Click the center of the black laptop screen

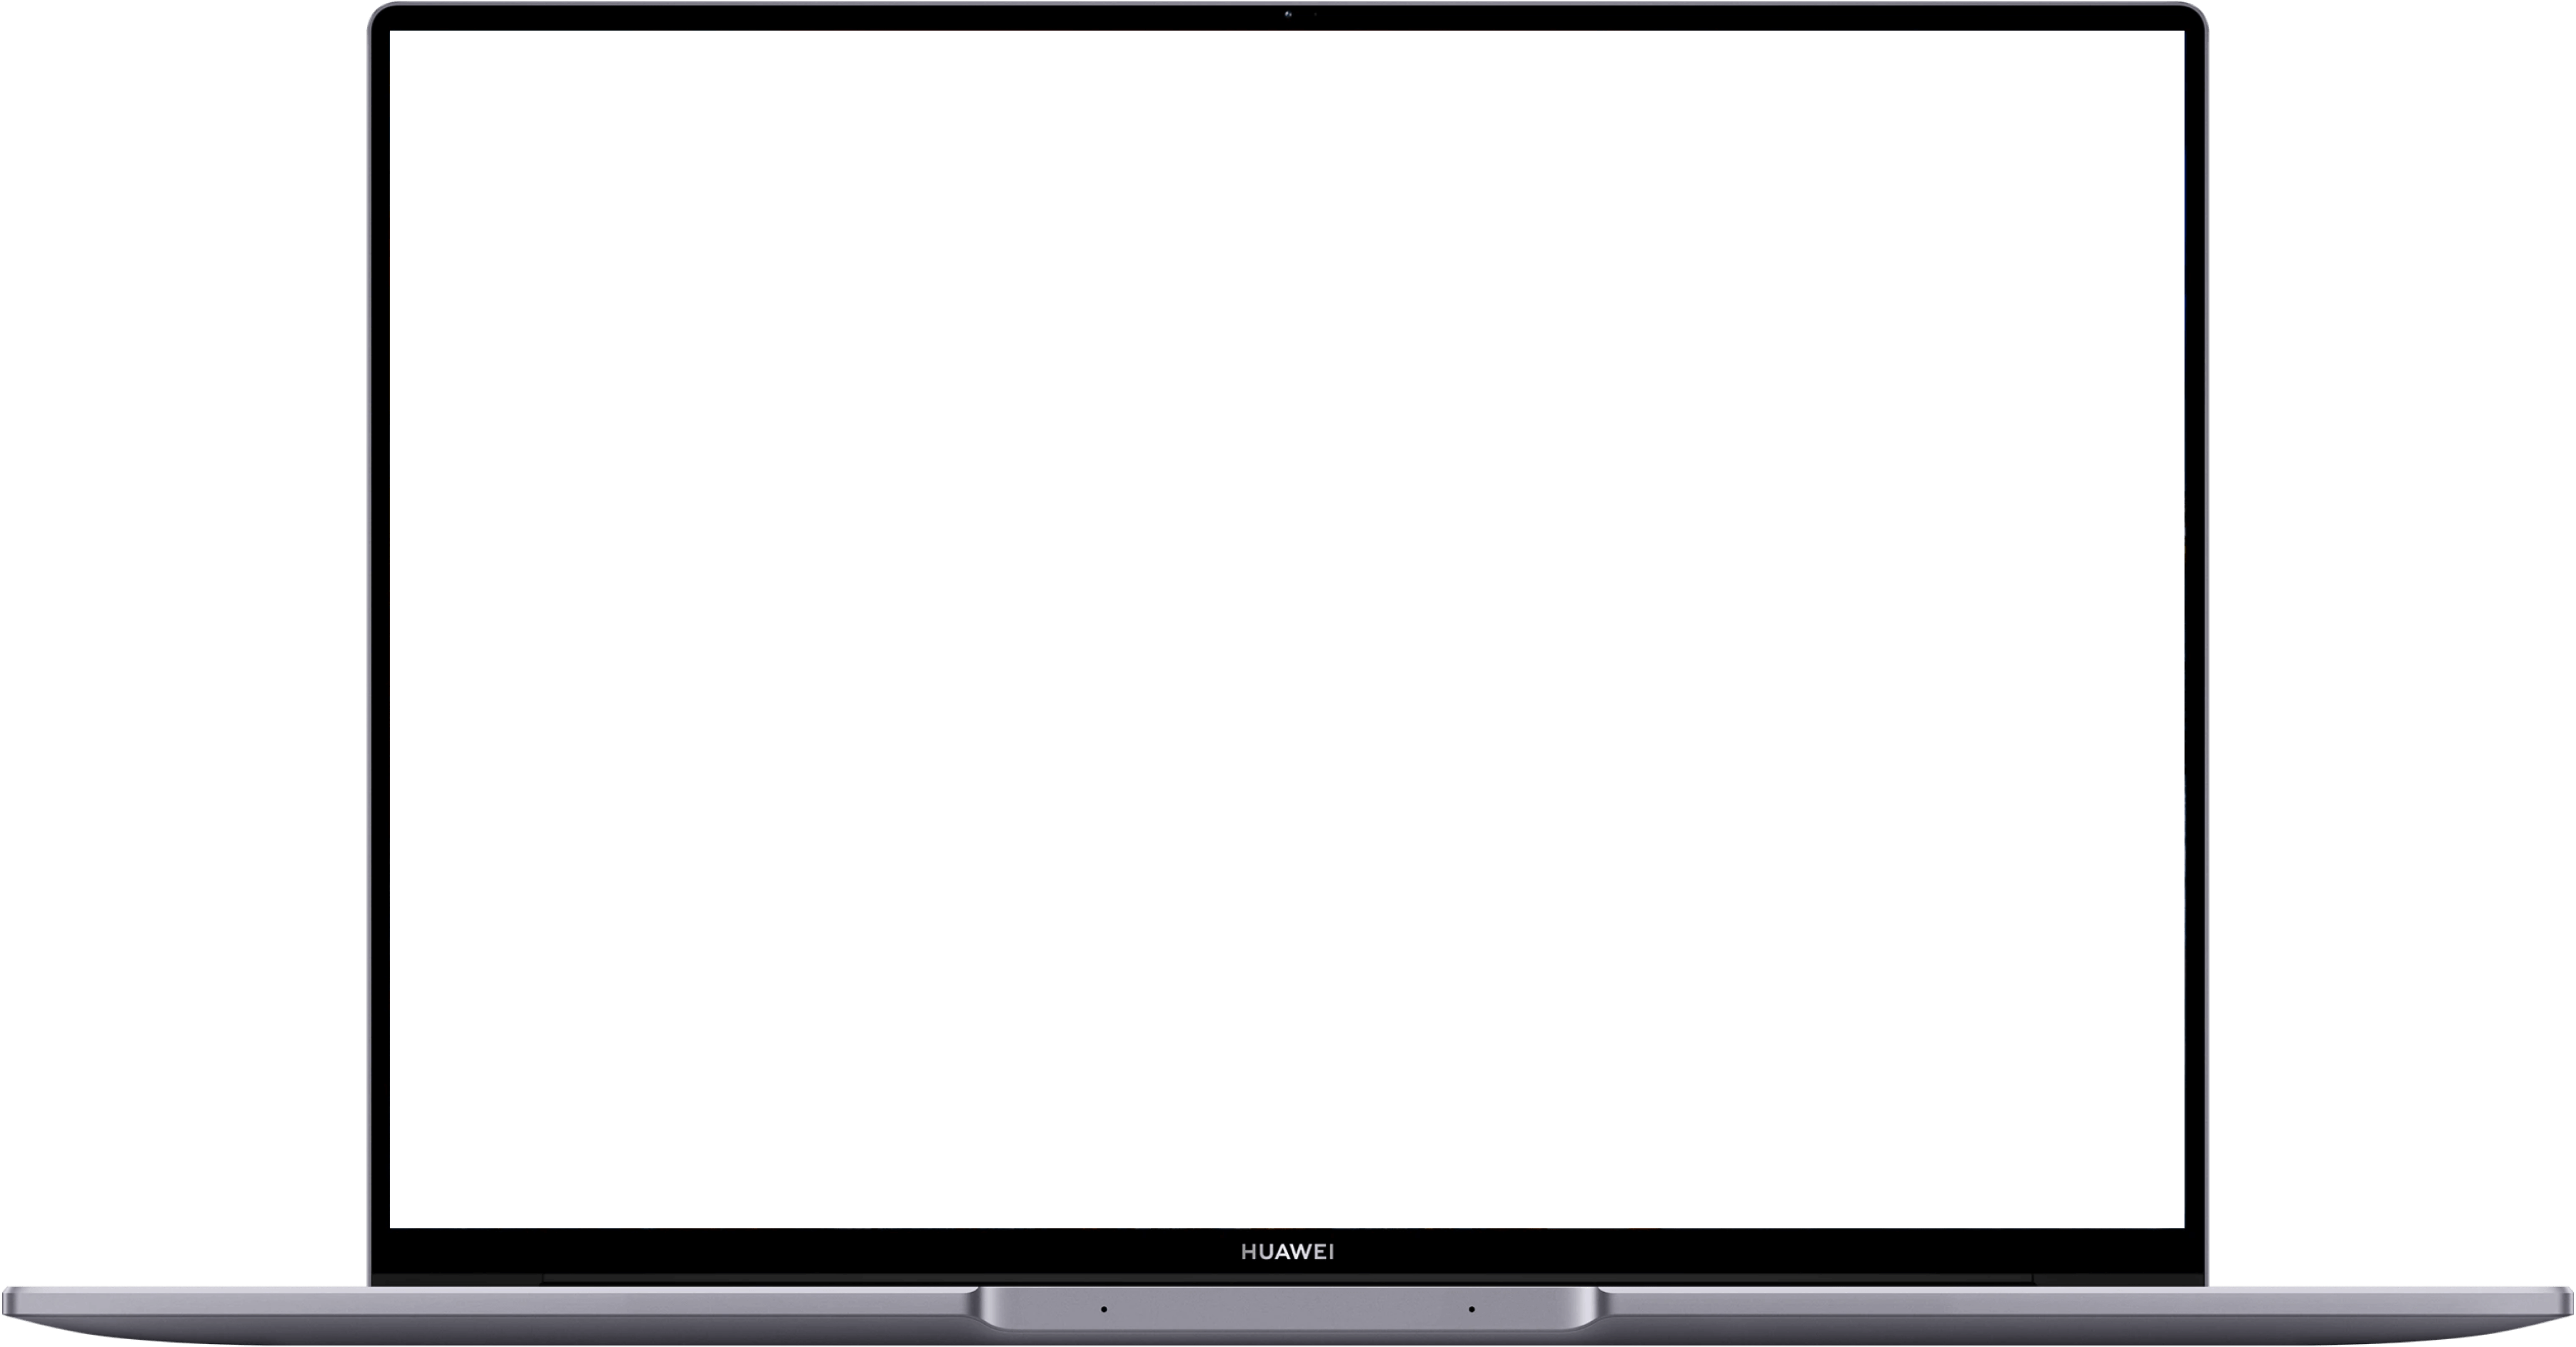click(x=1287, y=629)
